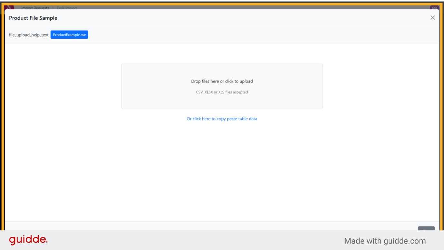Click the blank space right of ProductExample.csv

(257, 35)
